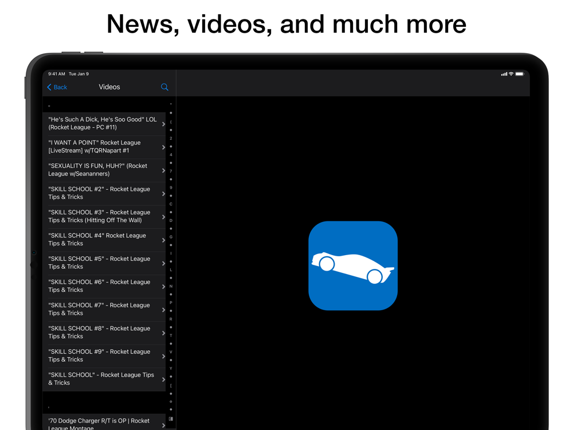This screenshot has width=573, height=430.
Task: Tap chevron on SKILL SCHOOL #8 row
Action: (x=163, y=333)
